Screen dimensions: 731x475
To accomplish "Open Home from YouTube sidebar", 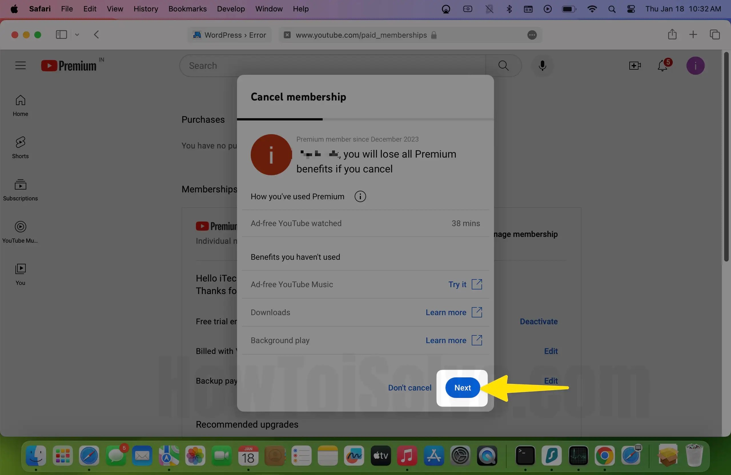I will coord(20,105).
